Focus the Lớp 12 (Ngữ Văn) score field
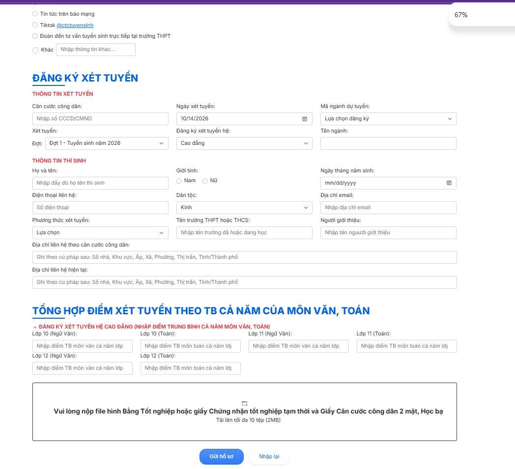Screen dimensions: 515x469 coord(83,368)
